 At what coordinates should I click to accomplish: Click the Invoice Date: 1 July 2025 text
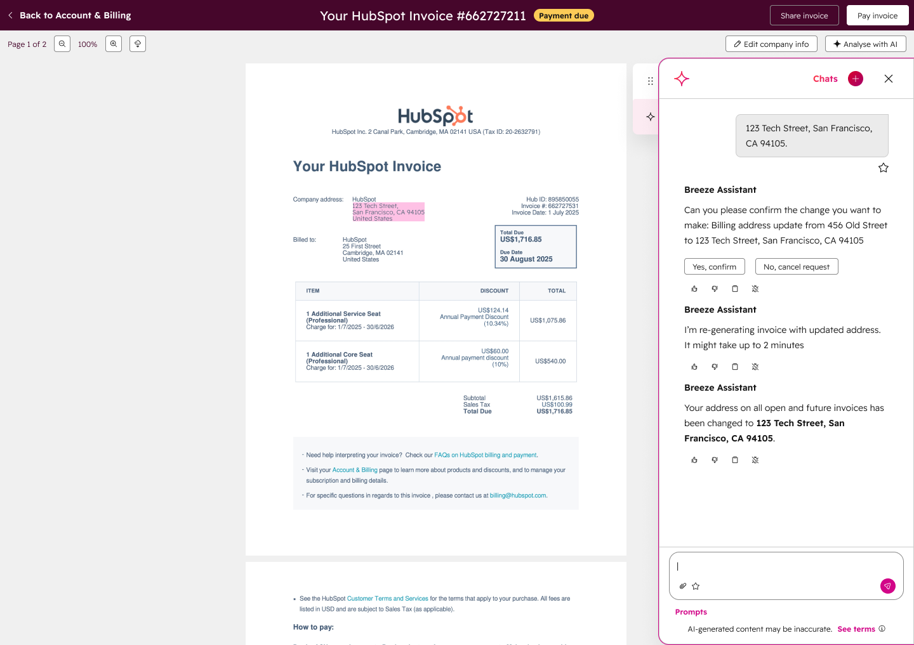point(545,212)
